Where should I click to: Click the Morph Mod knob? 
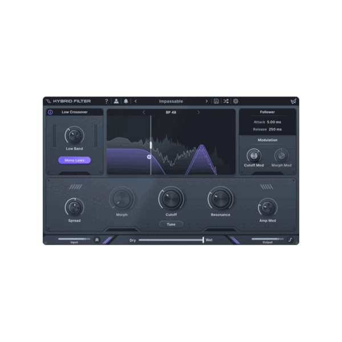(x=282, y=156)
